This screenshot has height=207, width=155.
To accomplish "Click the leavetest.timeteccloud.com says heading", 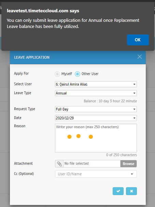I will [x=43, y=11].
